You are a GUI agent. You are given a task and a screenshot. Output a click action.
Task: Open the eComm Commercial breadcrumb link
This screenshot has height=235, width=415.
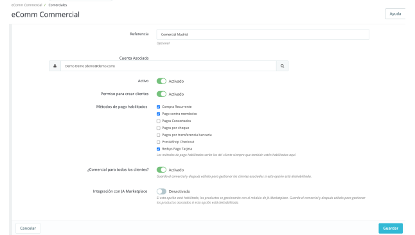26,5
